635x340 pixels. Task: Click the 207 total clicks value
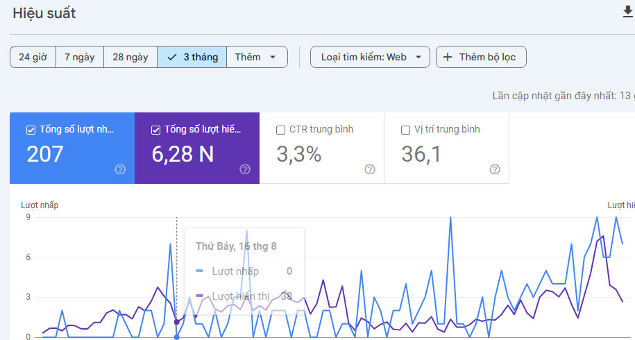tap(45, 154)
